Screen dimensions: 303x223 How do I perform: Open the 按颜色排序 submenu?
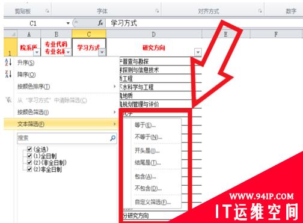click(x=66, y=87)
